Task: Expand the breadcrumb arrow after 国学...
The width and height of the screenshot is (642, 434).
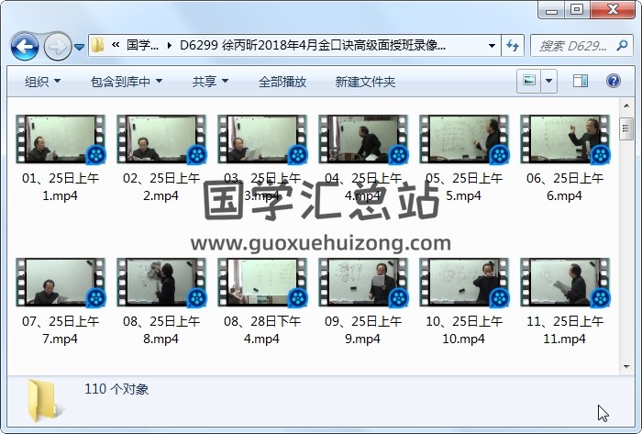Action: (169, 46)
